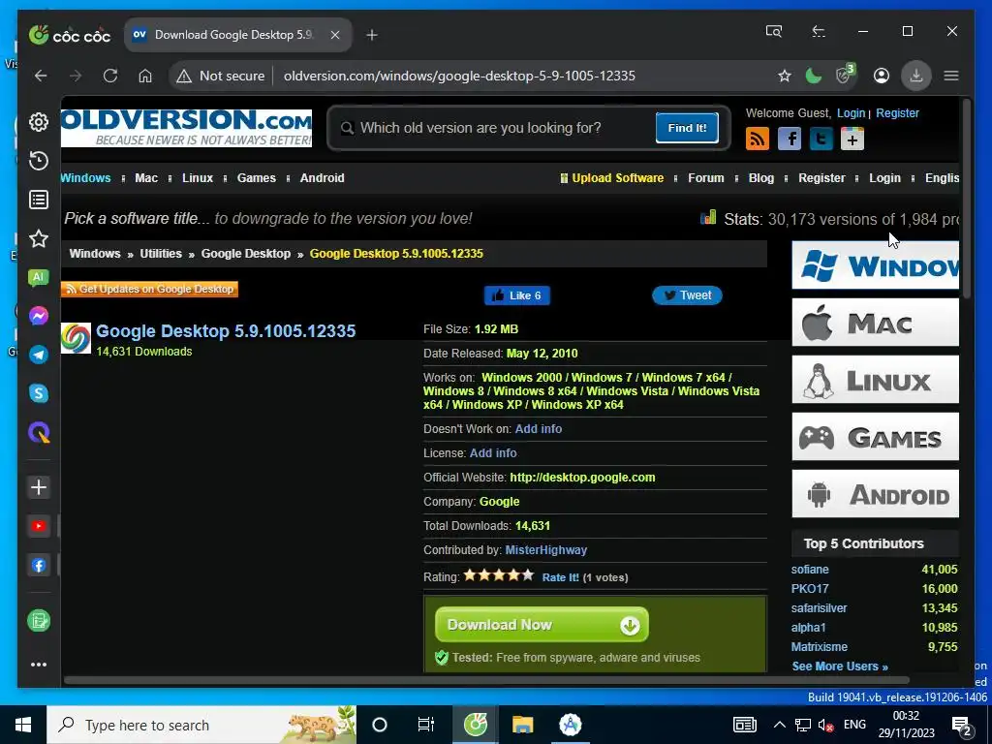Open the Linux category banner

point(875,380)
